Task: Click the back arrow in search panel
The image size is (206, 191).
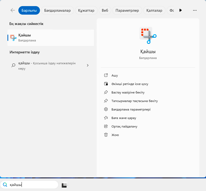Action: pos(13,10)
